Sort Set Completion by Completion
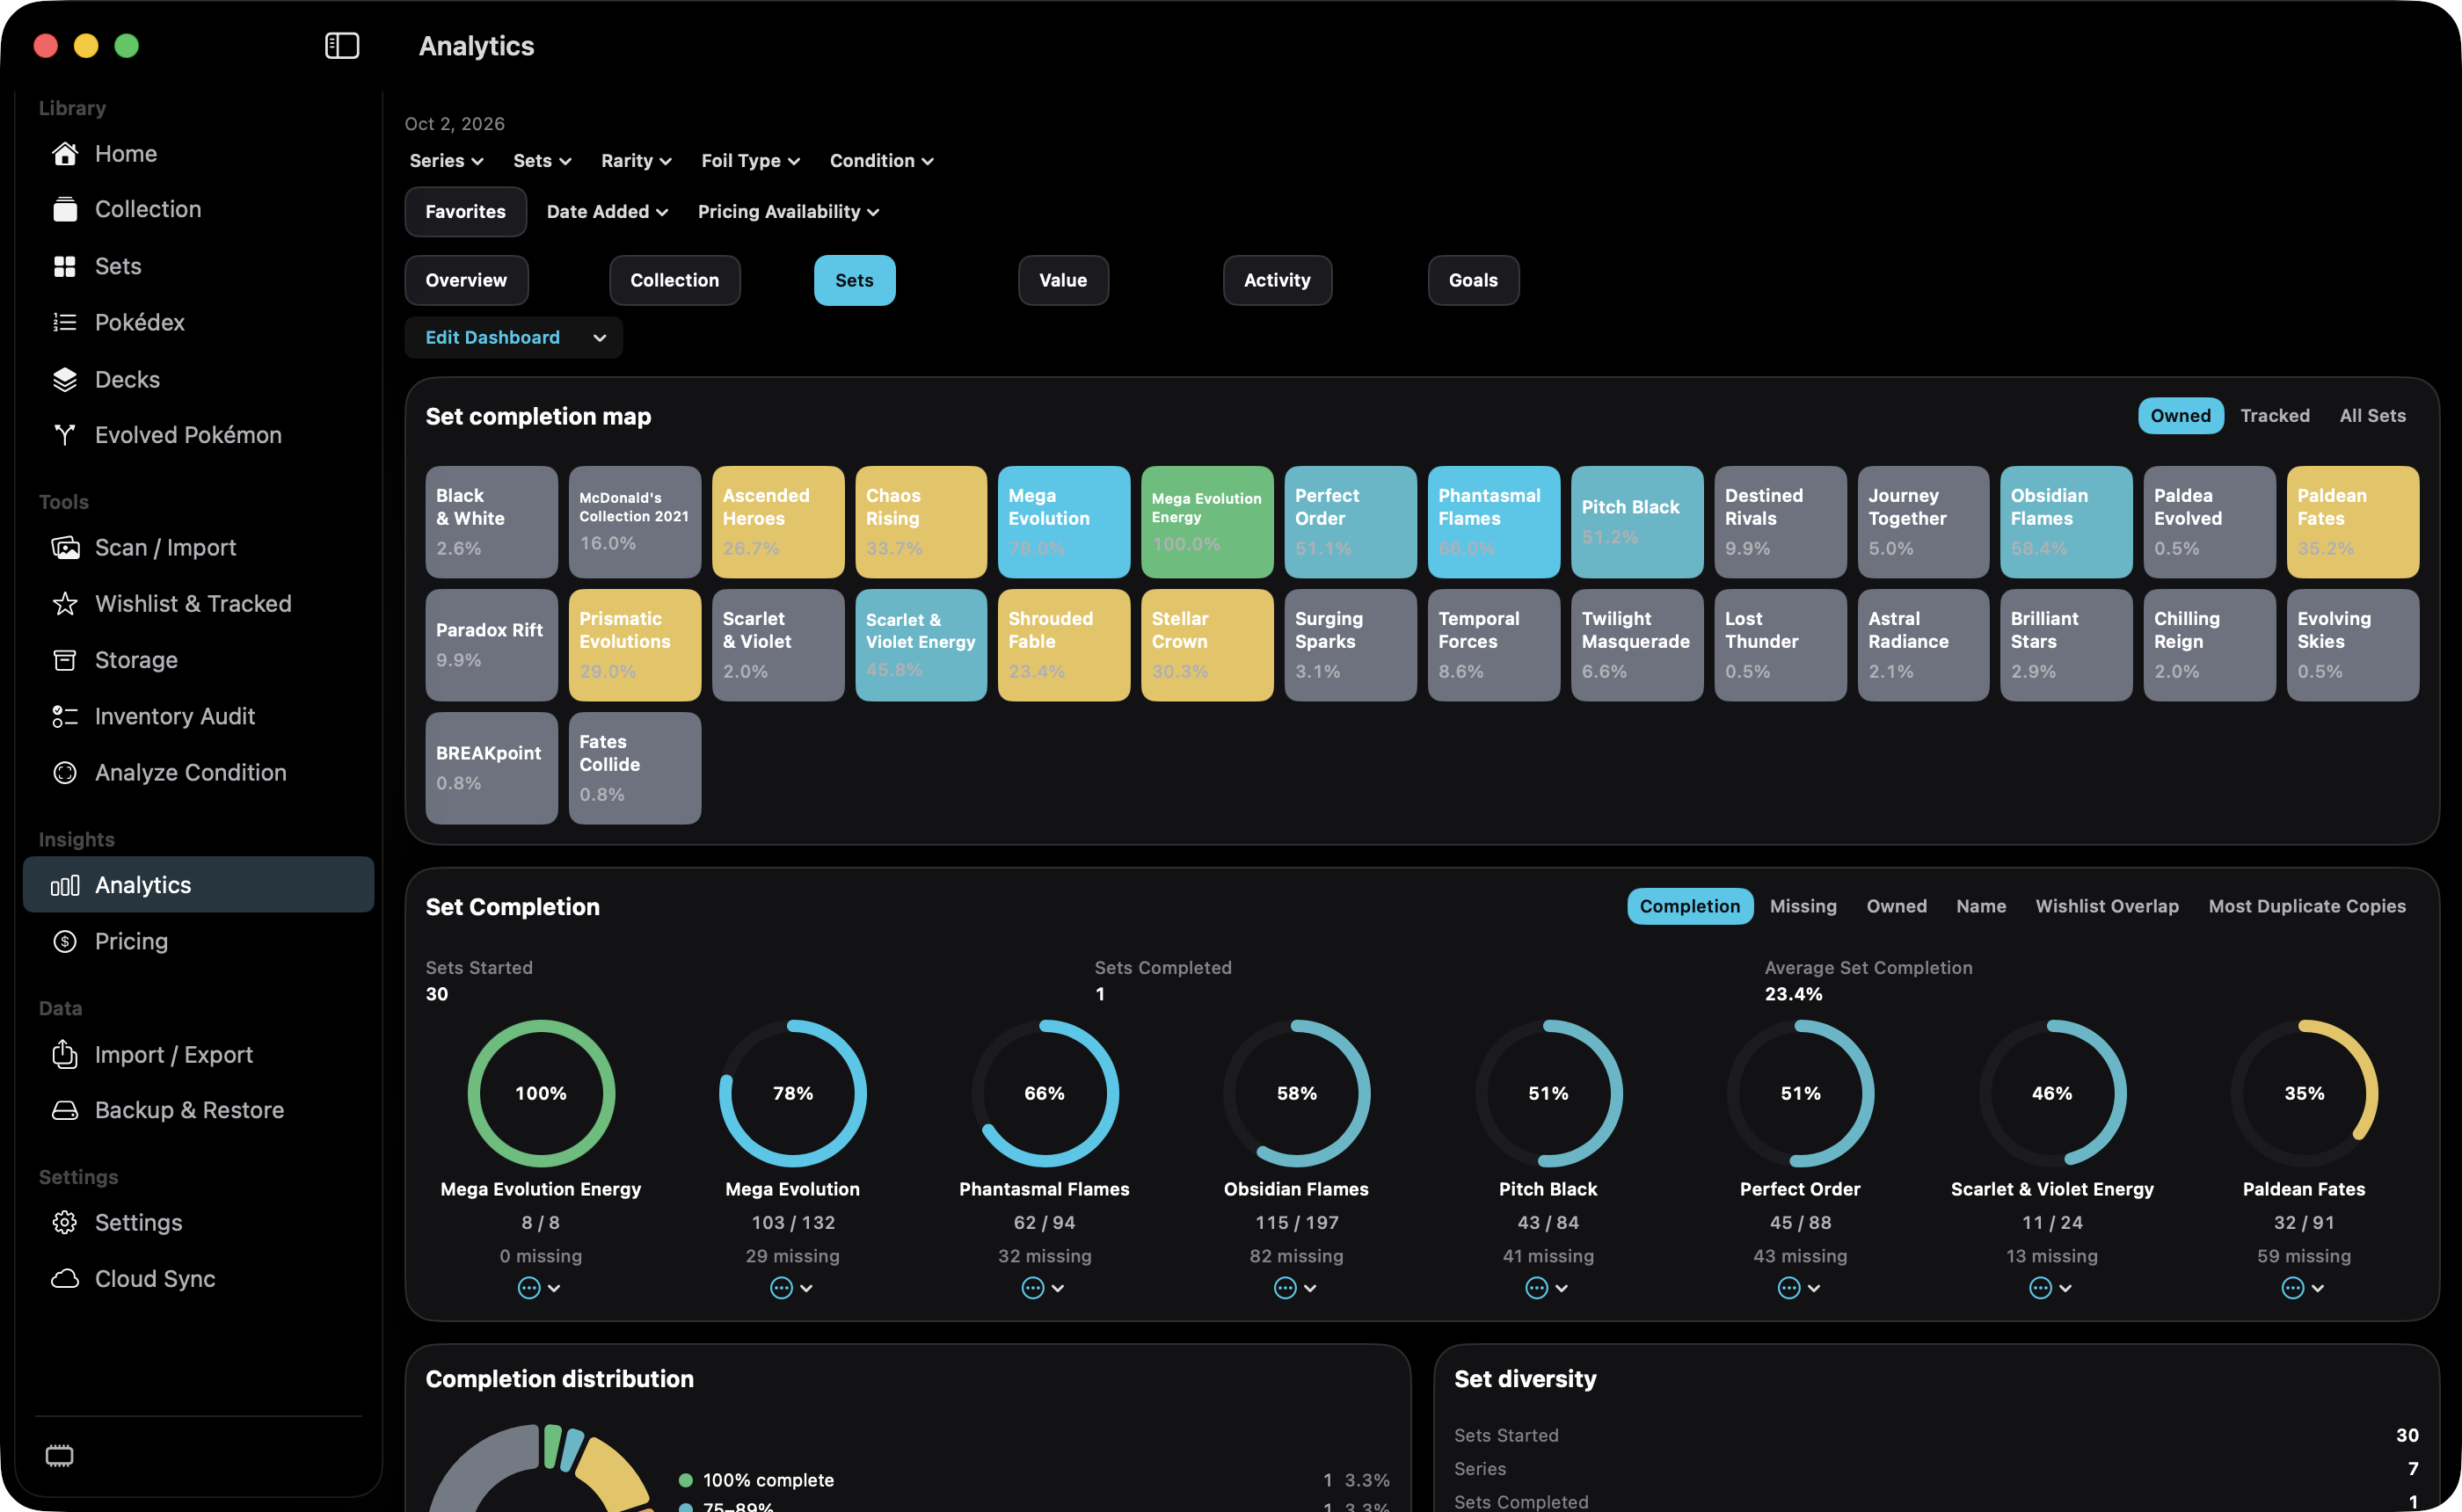 click(1689, 906)
